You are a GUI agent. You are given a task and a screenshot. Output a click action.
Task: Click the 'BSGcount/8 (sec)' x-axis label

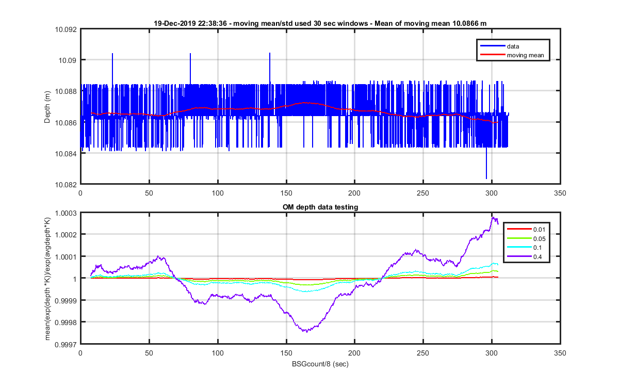tap(320, 364)
